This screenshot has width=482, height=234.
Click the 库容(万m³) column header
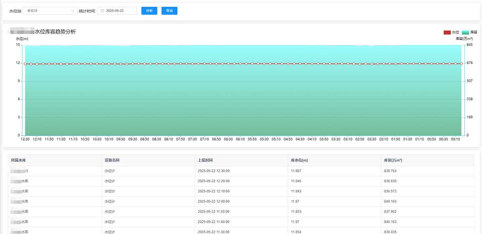coord(393,160)
